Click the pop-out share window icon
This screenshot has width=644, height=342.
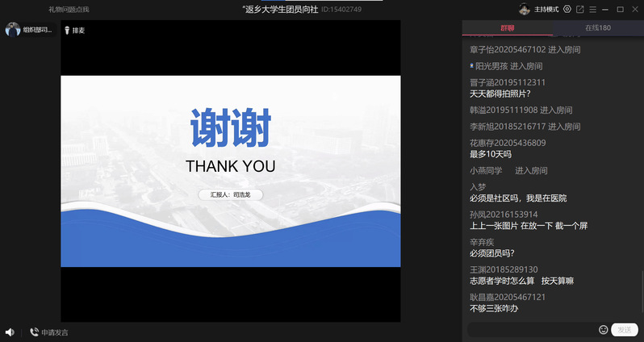580,9
